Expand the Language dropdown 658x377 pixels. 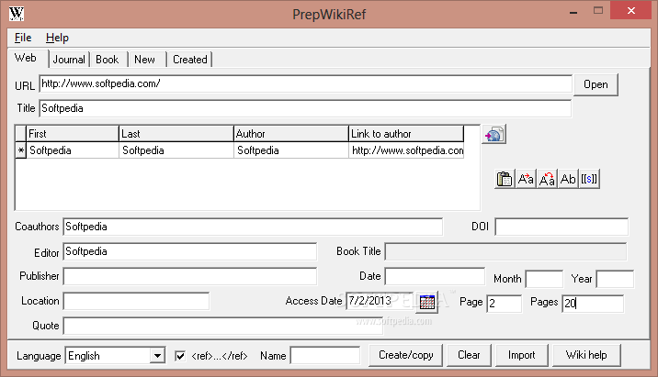pyautogui.click(x=157, y=356)
